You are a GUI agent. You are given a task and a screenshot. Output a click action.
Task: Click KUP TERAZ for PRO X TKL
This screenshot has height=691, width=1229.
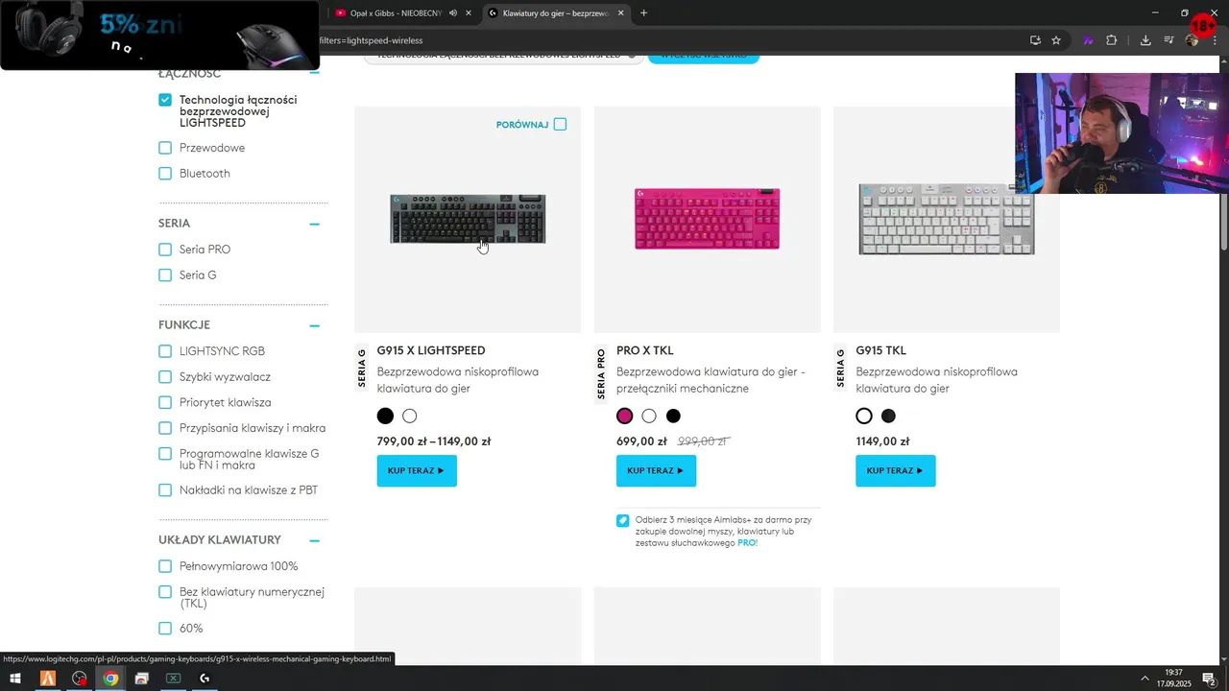point(656,471)
